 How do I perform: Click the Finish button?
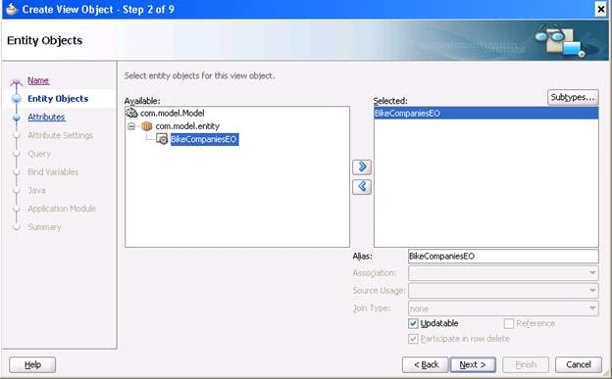526,365
